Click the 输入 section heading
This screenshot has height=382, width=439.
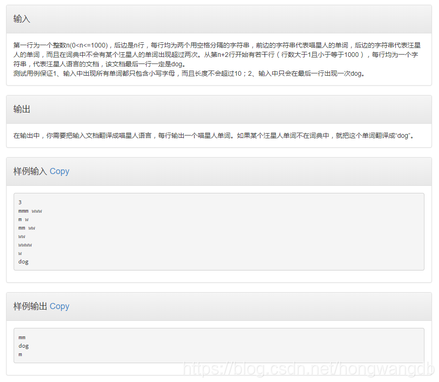(x=22, y=19)
